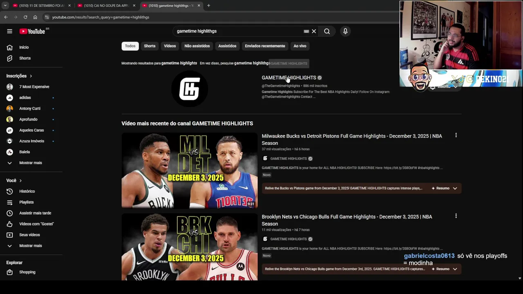This screenshot has height=294, width=523.
Task: Search instead for gametime highlihgts
Action: (252, 63)
